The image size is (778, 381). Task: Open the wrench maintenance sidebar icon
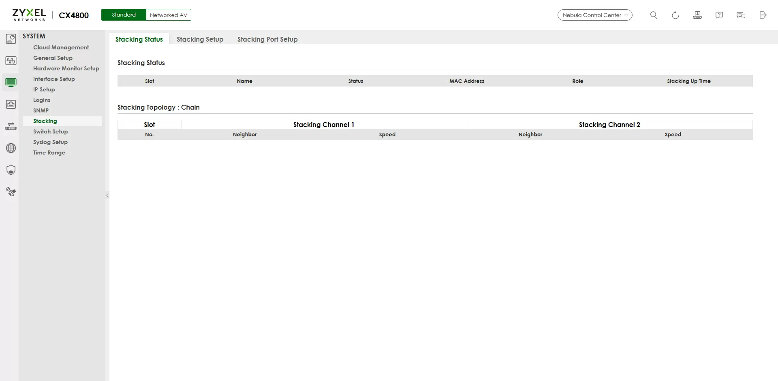tap(11, 192)
